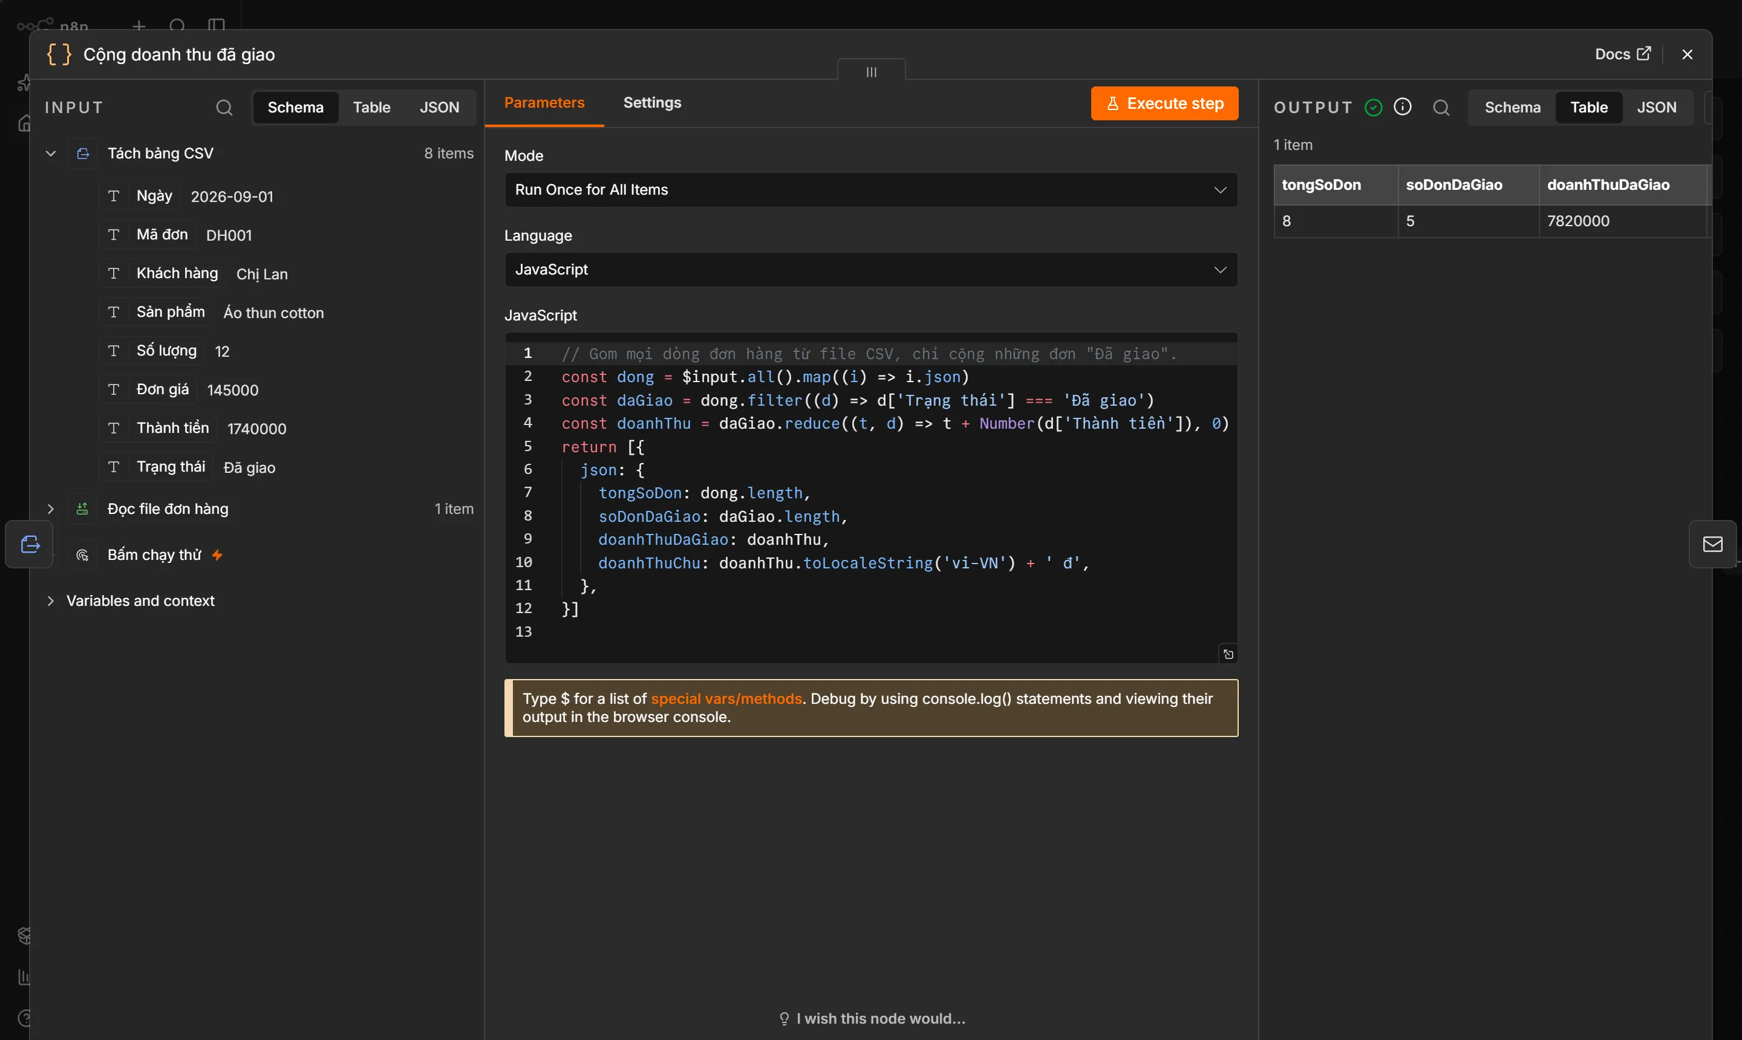
Task: Expand Variables and context
Action: pyautogui.click(x=50, y=600)
